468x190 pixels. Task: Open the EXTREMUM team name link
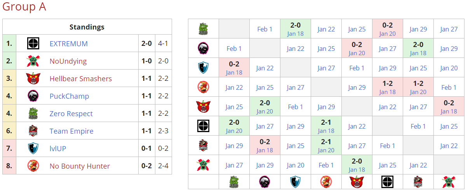(68, 44)
